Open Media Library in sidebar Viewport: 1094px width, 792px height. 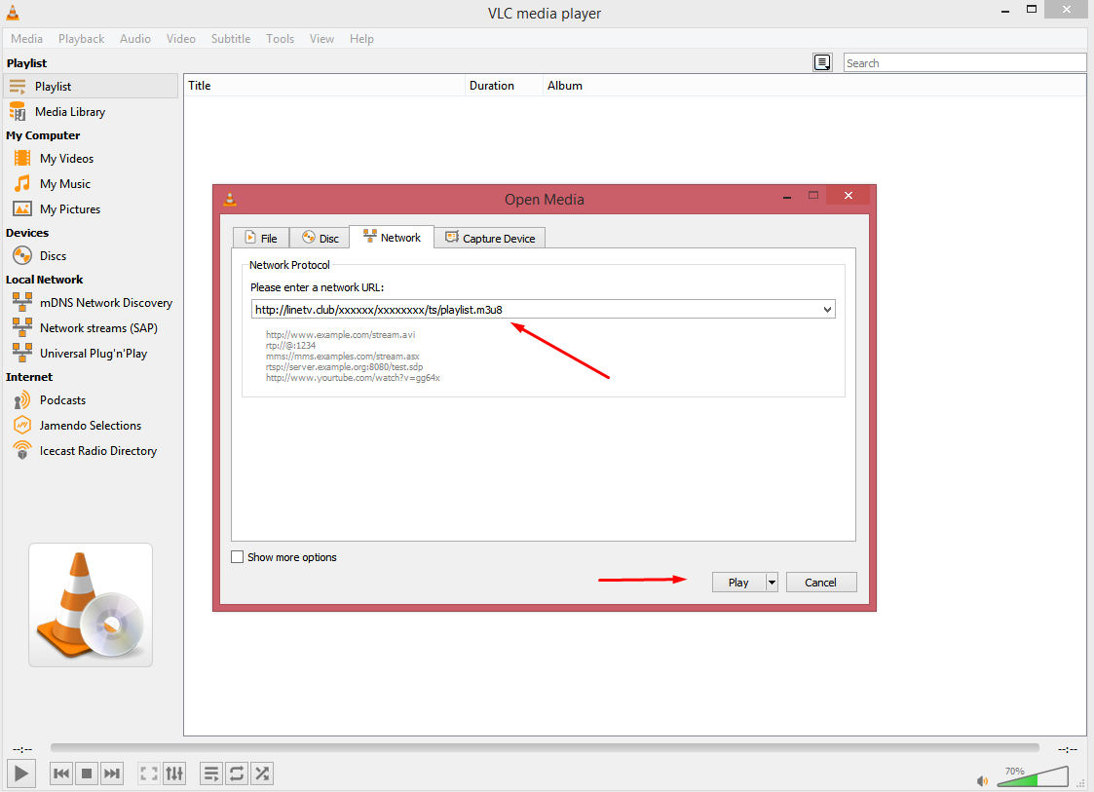tap(91, 112)
